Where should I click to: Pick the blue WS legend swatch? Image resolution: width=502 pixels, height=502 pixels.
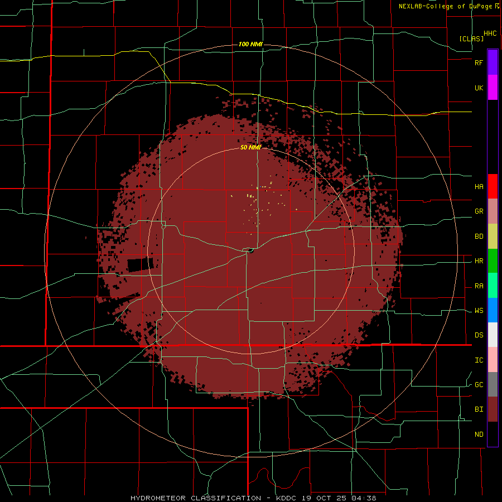coord(493,310)
